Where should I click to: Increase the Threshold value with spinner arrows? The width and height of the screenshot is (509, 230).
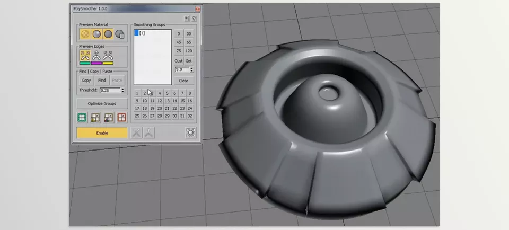pyautogui.click(x=124, y=89)
